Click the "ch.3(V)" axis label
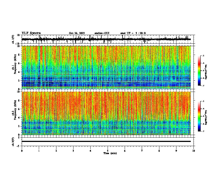Image resolution: width=218 pixels, height=169 pixels. pos(13,142)
